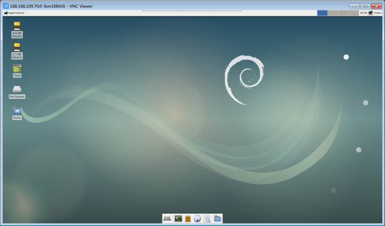Select the Home folder desktop icon
This screenshot has height=226, width=385.
17,113
